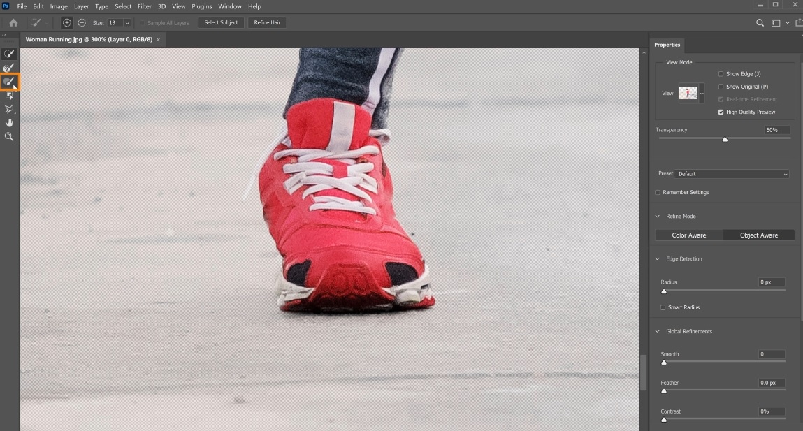Choose the subtract from selection mode
803x431 pixels.
pos(82,22)
